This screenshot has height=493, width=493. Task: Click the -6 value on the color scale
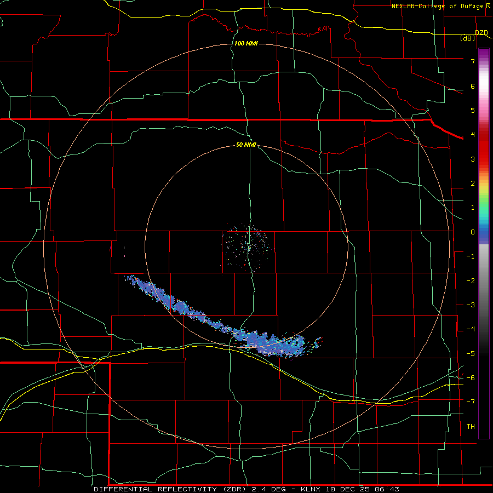pos(471,378)
